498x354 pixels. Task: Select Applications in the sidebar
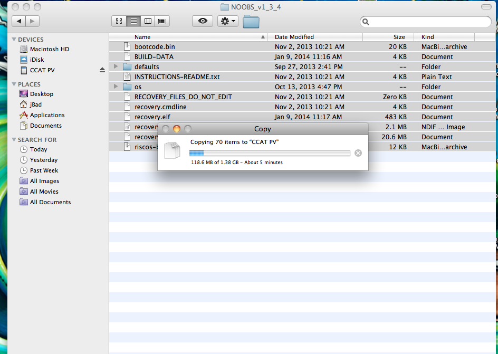(47, 115)
